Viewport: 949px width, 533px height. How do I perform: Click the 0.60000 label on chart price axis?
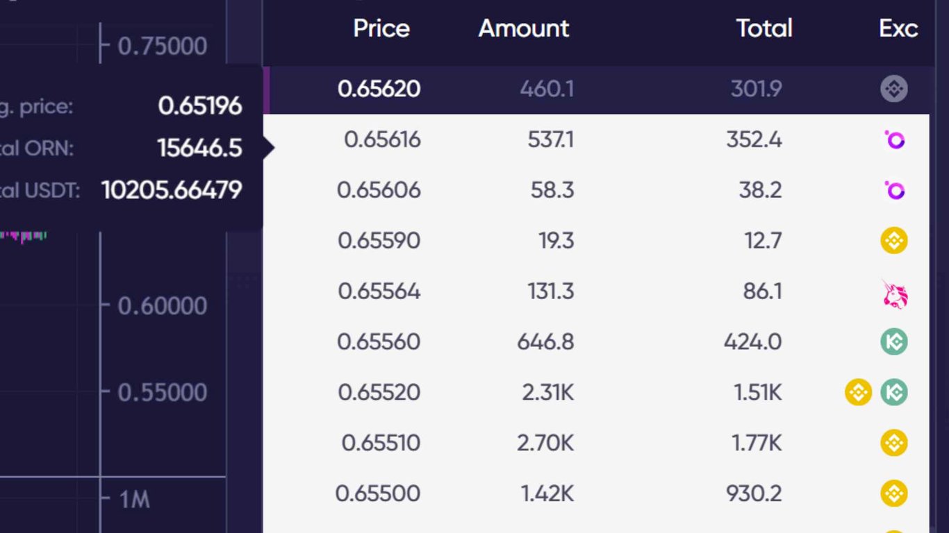click(163, 305)
